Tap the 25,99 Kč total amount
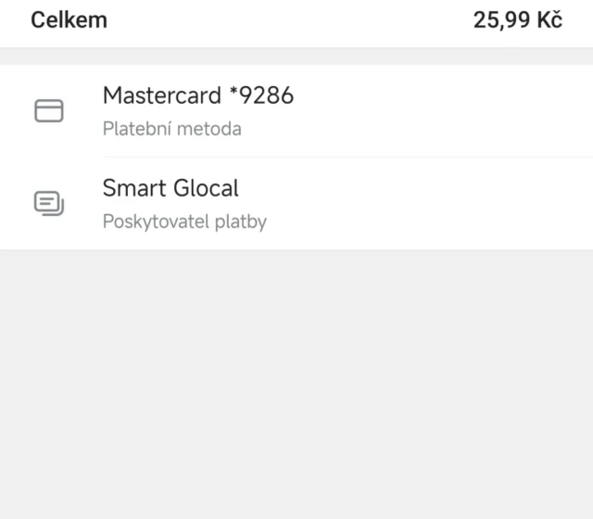The image size is (593, 519). pyautogui.click(x=517, y=20)
